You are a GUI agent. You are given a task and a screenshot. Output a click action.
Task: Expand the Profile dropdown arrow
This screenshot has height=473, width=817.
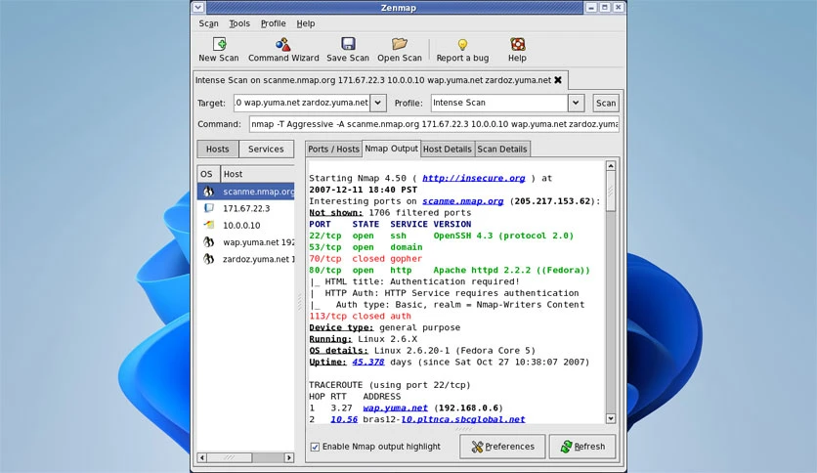(x=576, y=103)
